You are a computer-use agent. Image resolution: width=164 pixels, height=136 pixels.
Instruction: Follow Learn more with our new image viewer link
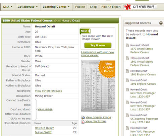point(98,54)
